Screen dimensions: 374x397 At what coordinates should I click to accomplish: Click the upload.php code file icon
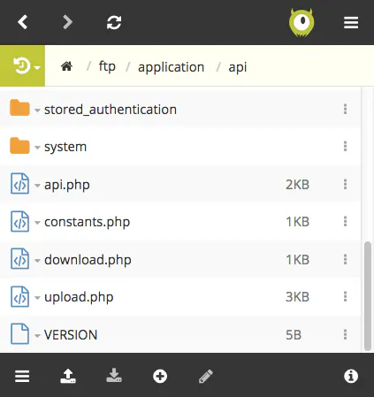click(x=19, y=296)
